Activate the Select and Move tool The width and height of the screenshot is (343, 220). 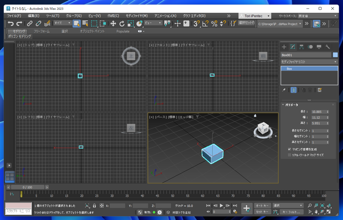point(113,24)
